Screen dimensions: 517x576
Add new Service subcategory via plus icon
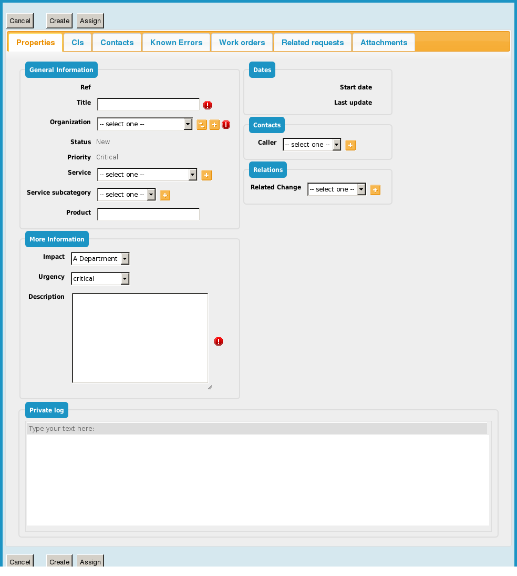pyautogui.click(x=164, y=195)
